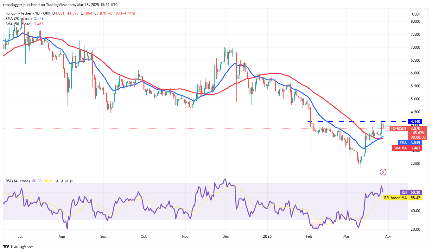Click the 8.000 price axis value
This screenshot has width=432, height=252.
(415, 22)
